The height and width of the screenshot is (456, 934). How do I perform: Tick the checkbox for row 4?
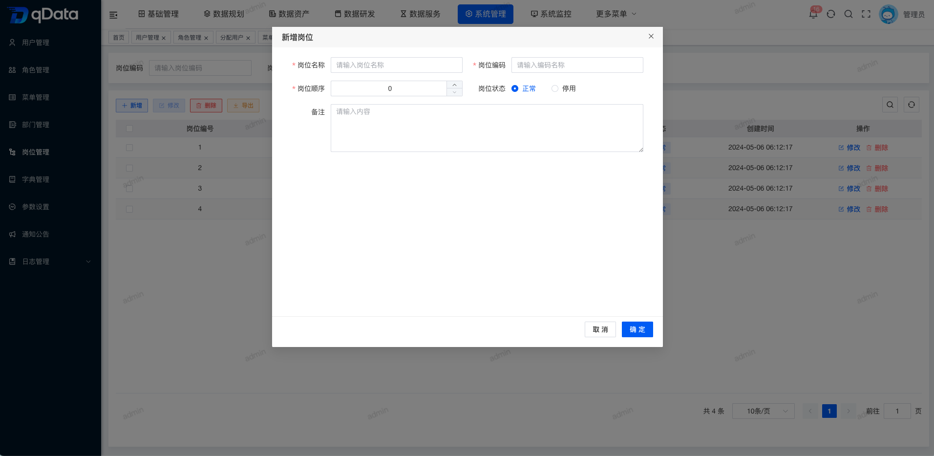[x=129, y=209]
